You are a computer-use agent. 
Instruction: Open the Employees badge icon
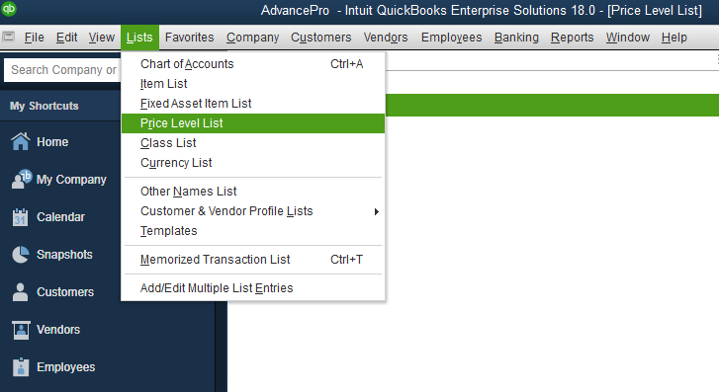21,367
